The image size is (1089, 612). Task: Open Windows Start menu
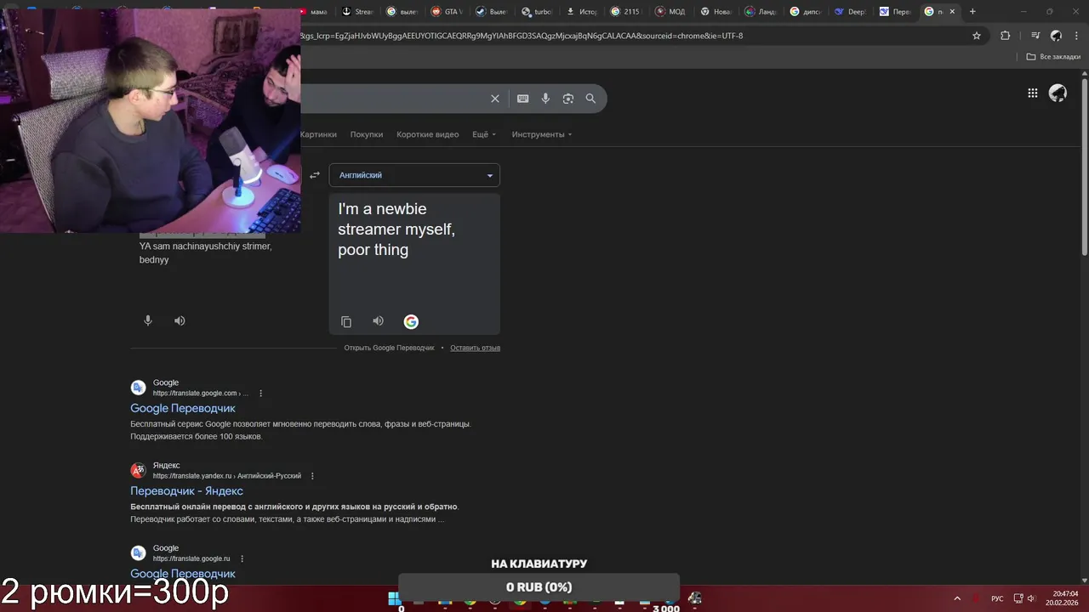395,598
